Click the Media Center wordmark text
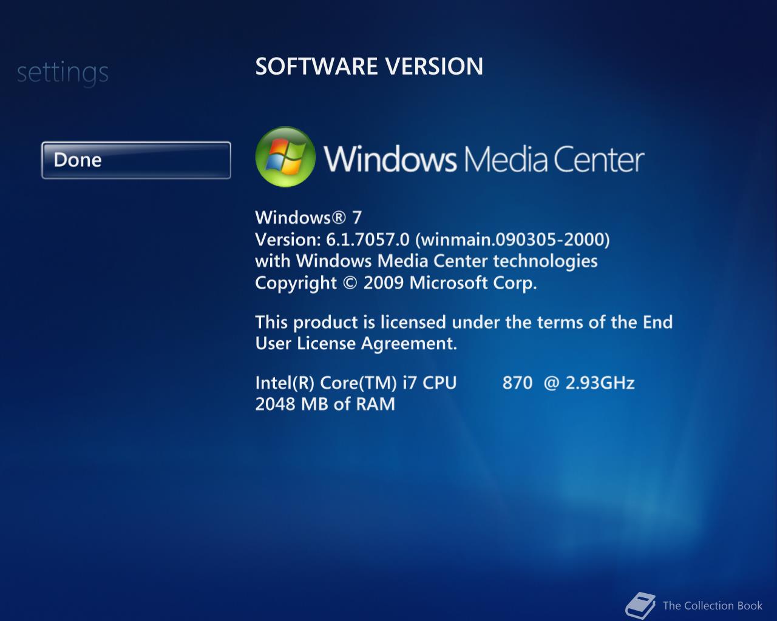 pyautogui.click(x=554, y=158)
